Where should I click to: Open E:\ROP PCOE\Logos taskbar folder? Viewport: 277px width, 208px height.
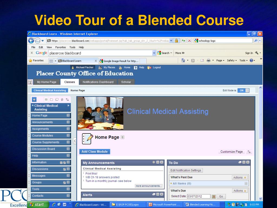click(128, 205)
